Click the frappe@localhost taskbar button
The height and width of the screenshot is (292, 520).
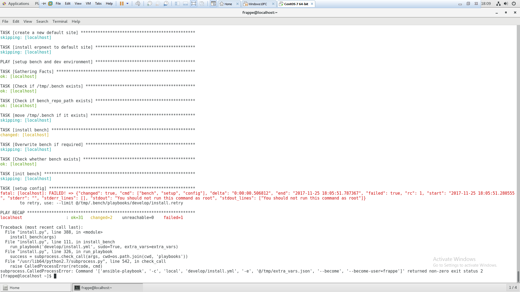[x=107, y=287]
